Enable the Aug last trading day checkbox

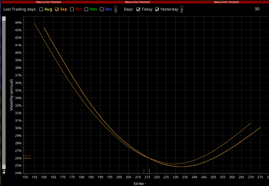tap(41, 9)
